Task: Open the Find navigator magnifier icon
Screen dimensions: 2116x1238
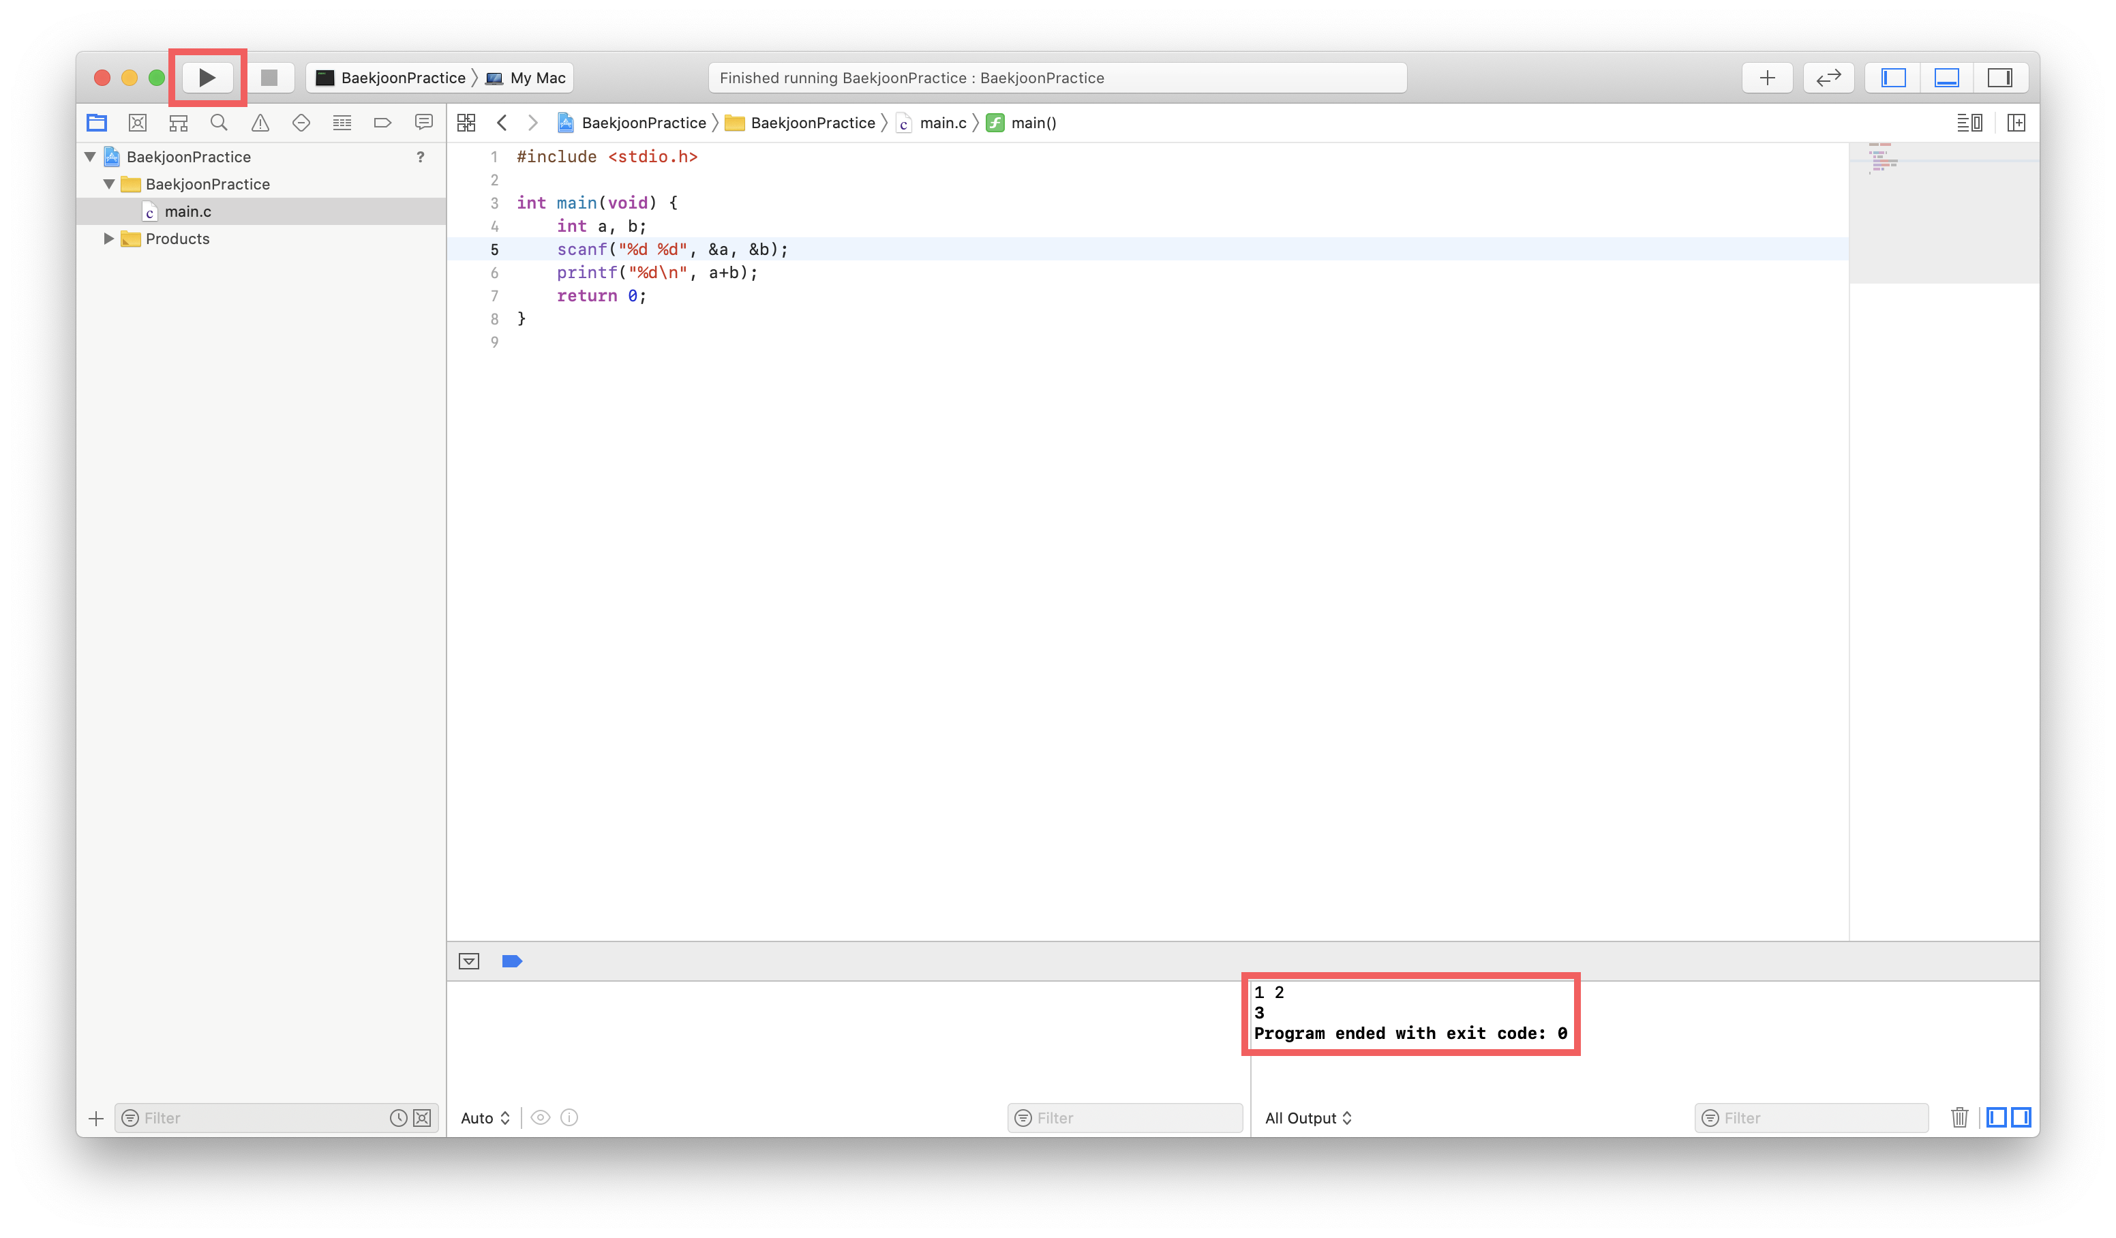Action: click(219, 123)
